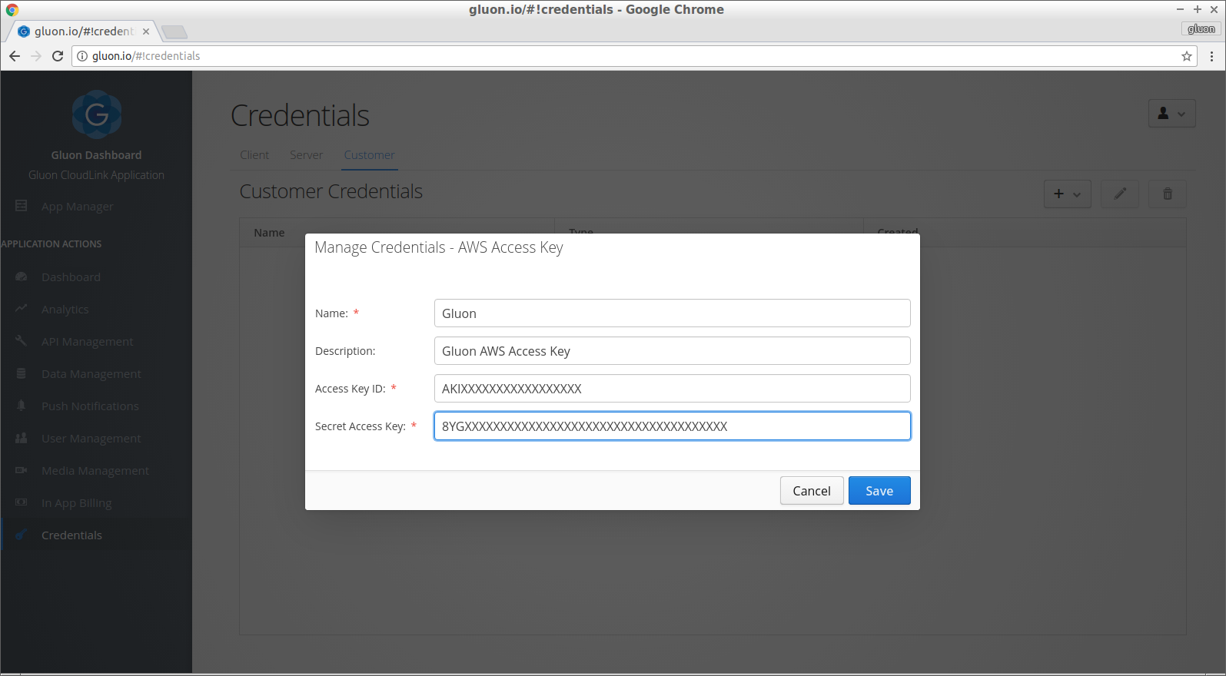Click the address bar URL gluon.io/#!credentials
Image resolution: width=1226 pixels, height=676 pixels.
coord(146,56)
